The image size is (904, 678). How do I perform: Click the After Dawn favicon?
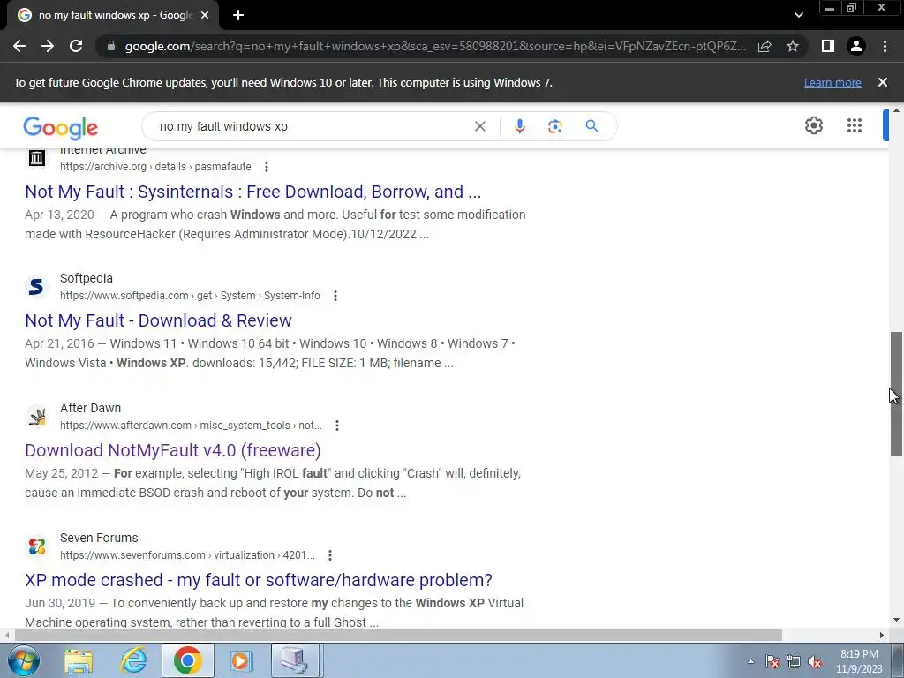pos(37,417)
